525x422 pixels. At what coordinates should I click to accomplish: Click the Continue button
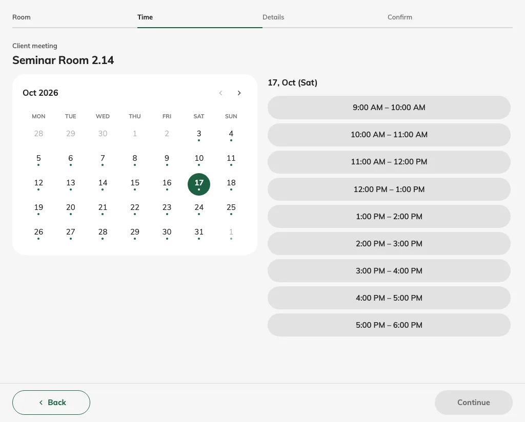coord(473,403)
